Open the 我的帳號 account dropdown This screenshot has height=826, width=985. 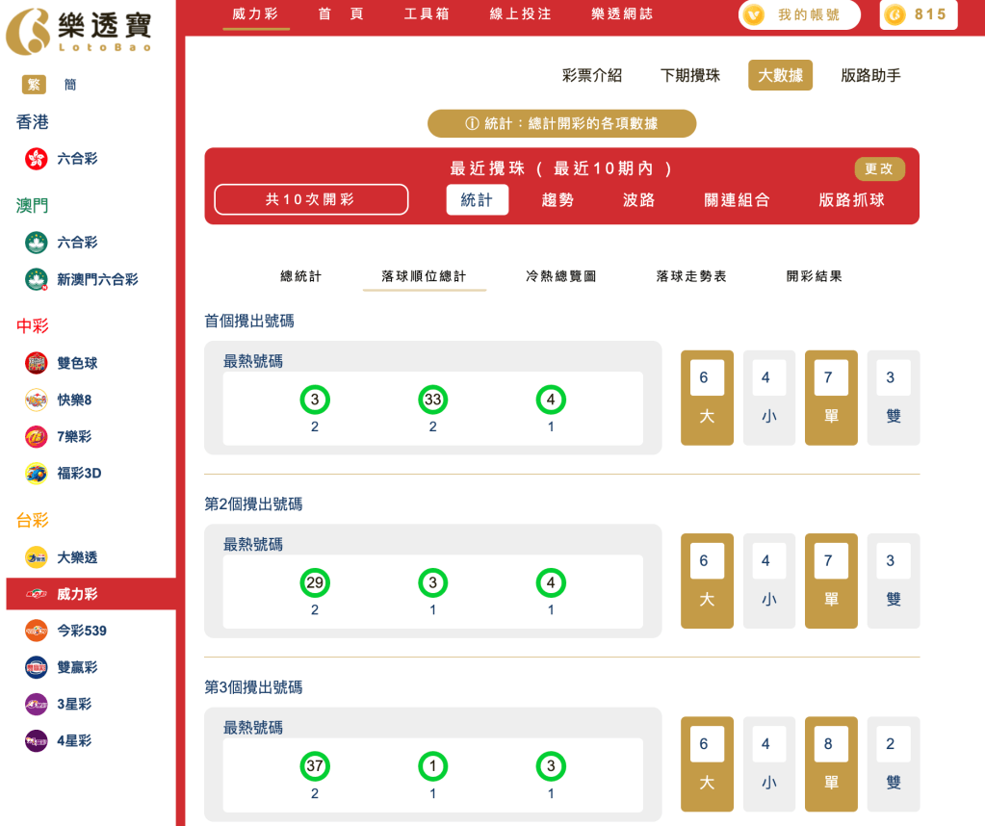[798, 15]
